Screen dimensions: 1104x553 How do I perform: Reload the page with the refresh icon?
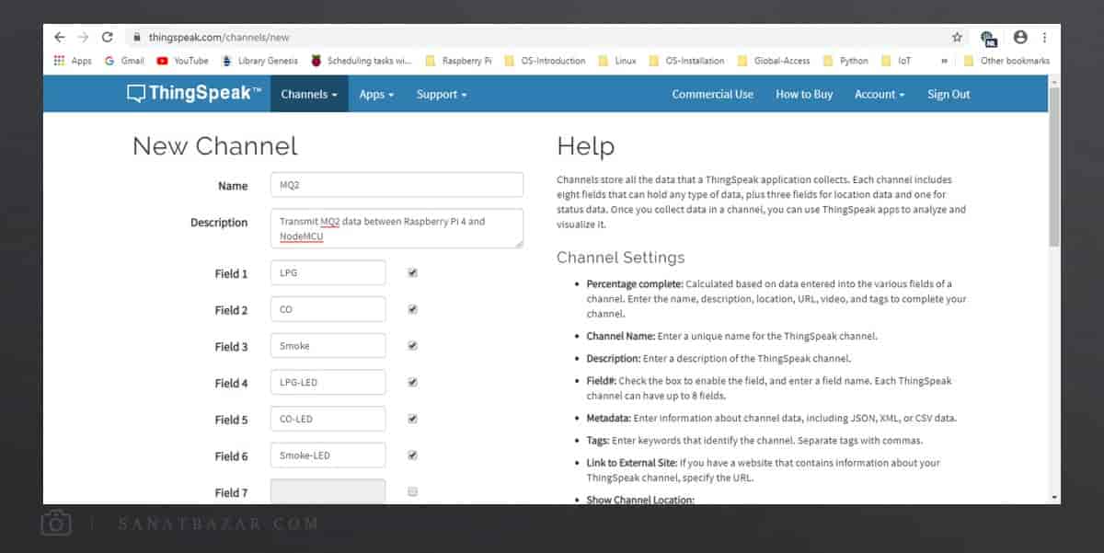(107, 38)
